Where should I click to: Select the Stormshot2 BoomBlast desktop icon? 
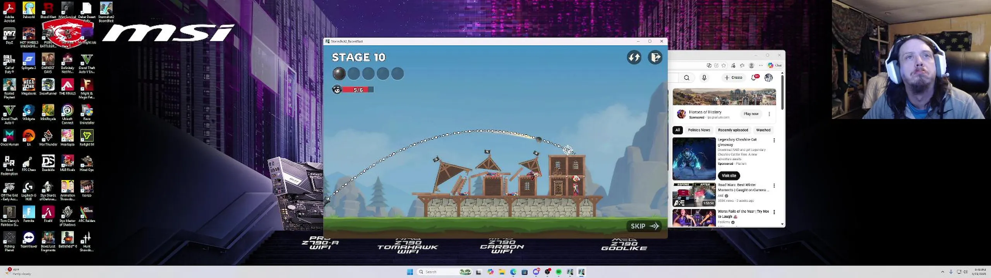click(x=106, y=12)
